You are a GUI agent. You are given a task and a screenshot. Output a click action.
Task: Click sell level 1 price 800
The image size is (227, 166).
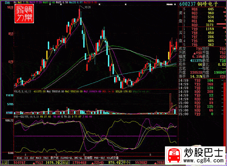(194, 25)
